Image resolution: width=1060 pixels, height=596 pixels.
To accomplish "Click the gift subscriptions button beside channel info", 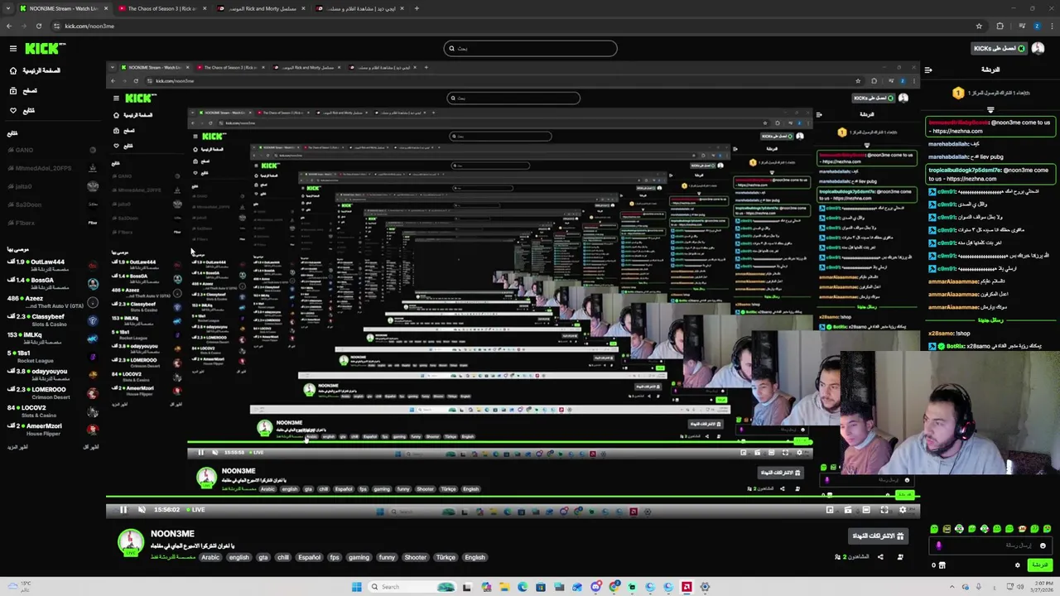I will coord(879,536).
